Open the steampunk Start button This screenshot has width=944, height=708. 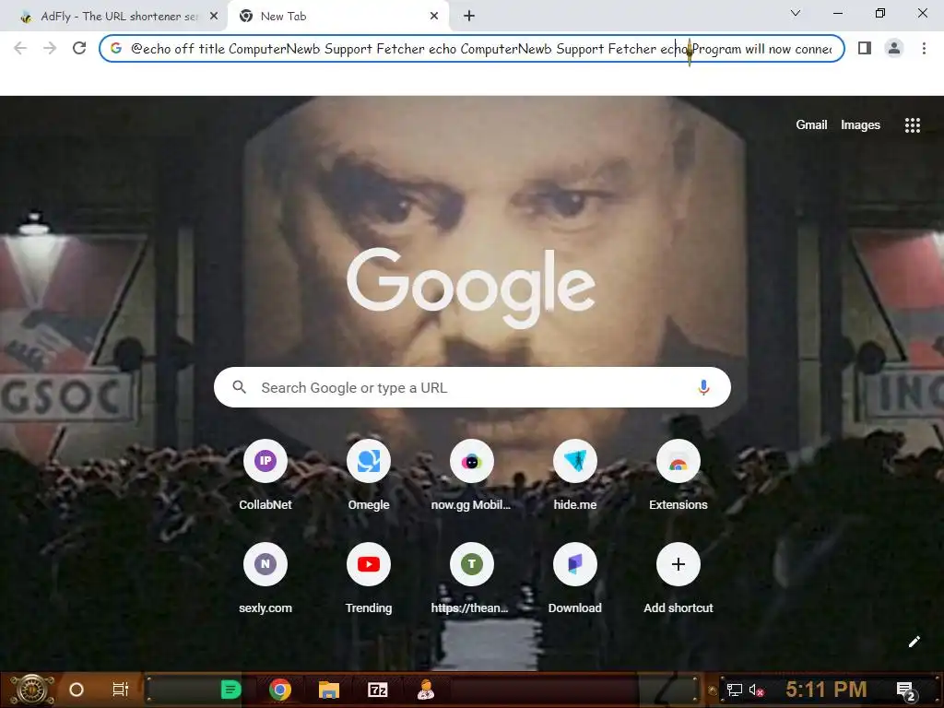tap(33, 690)
